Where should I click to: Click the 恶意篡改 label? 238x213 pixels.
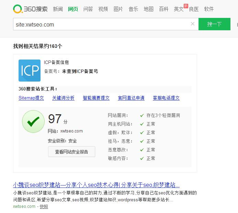point(118,150)
